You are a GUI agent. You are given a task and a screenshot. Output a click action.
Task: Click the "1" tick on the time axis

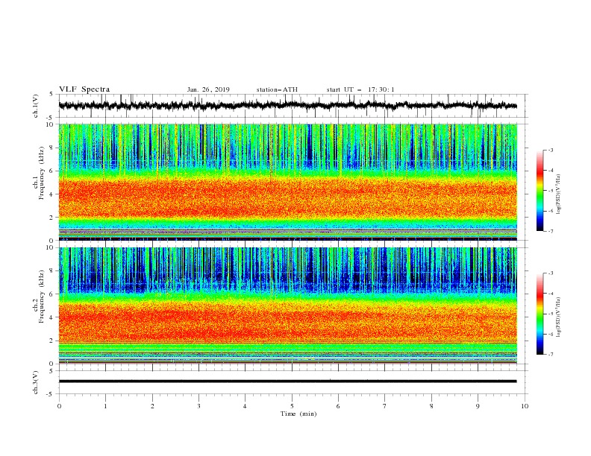click(x=105, y=406)
